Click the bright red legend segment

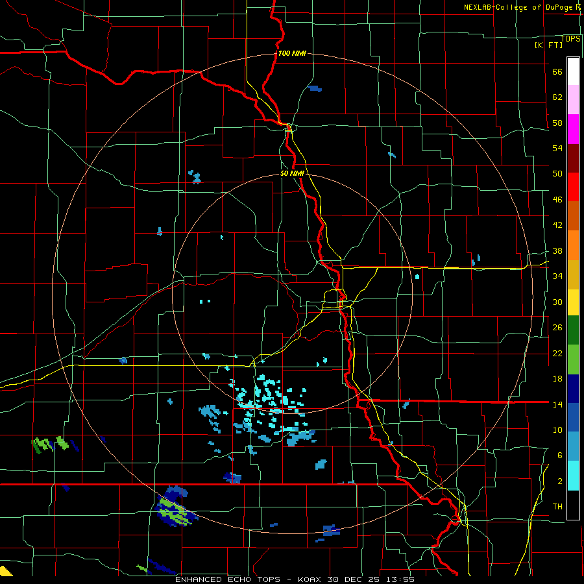coord(573,187)
